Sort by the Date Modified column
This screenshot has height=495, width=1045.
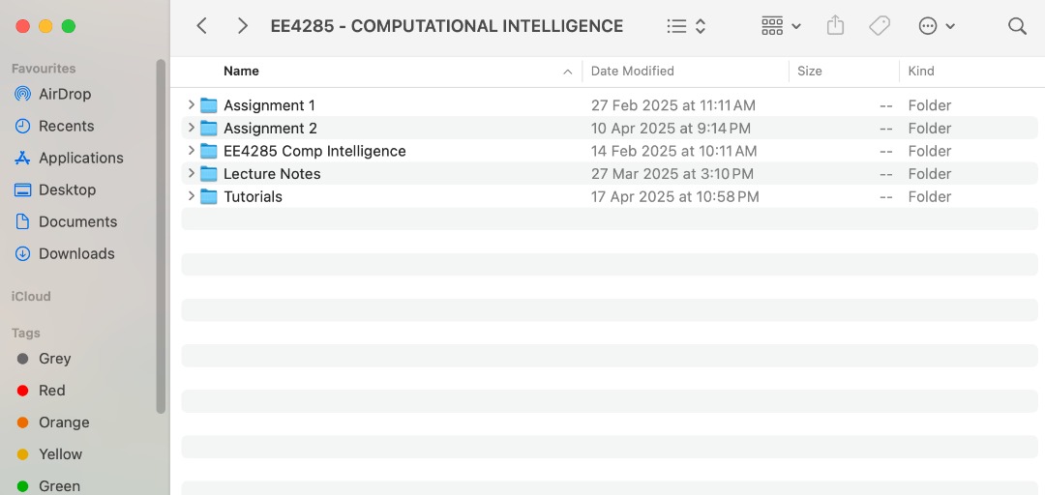pos(633,72)
